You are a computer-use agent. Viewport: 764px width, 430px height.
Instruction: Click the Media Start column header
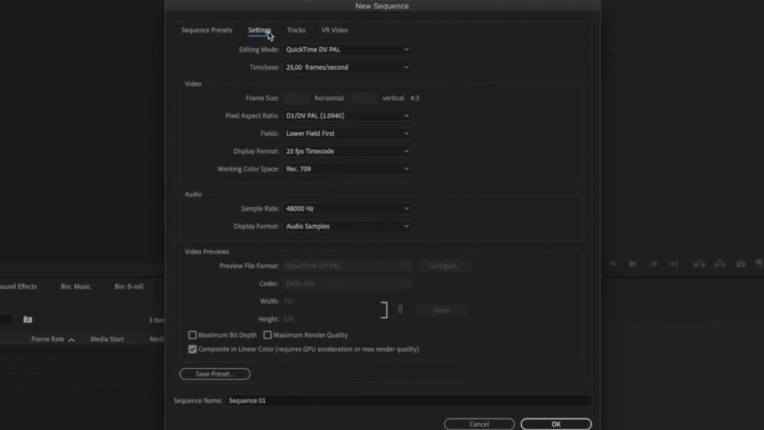point(107,340)
